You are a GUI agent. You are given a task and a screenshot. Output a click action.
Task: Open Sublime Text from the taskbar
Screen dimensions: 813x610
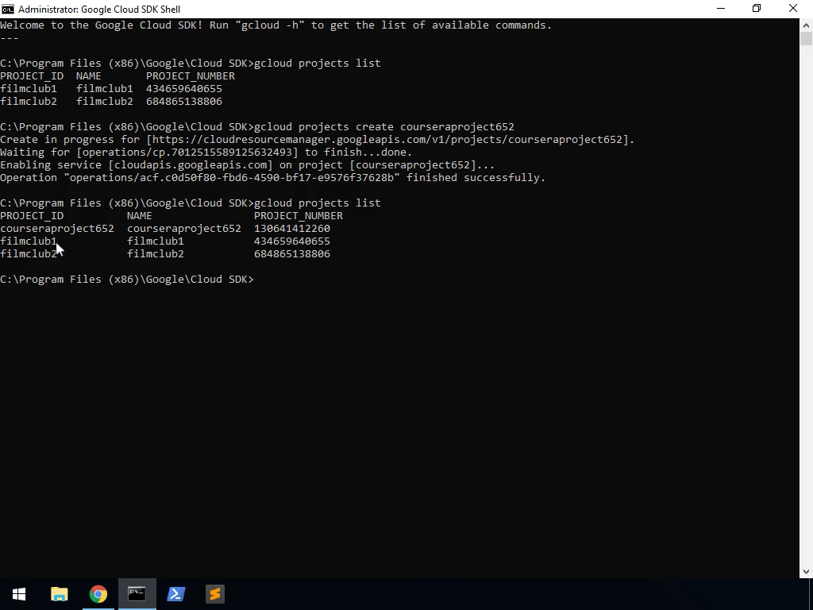[x=214, y=594]
